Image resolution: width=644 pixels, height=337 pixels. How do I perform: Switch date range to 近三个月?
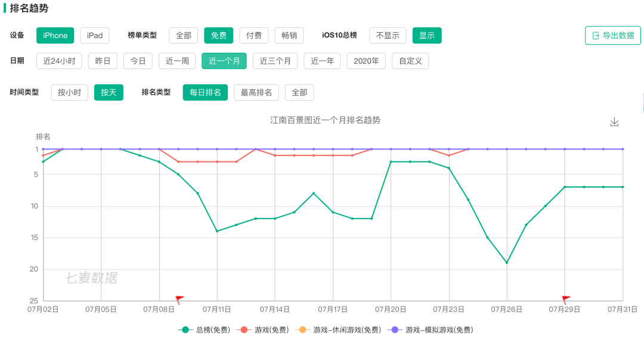tap(275, 61)
